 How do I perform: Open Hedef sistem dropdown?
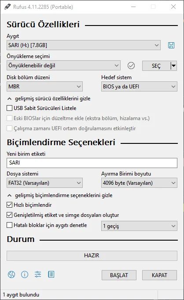point(139,87)
